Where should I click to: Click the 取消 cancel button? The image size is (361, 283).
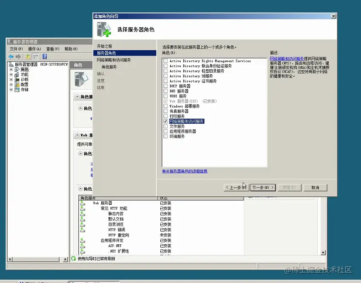[x=316, y=187]
